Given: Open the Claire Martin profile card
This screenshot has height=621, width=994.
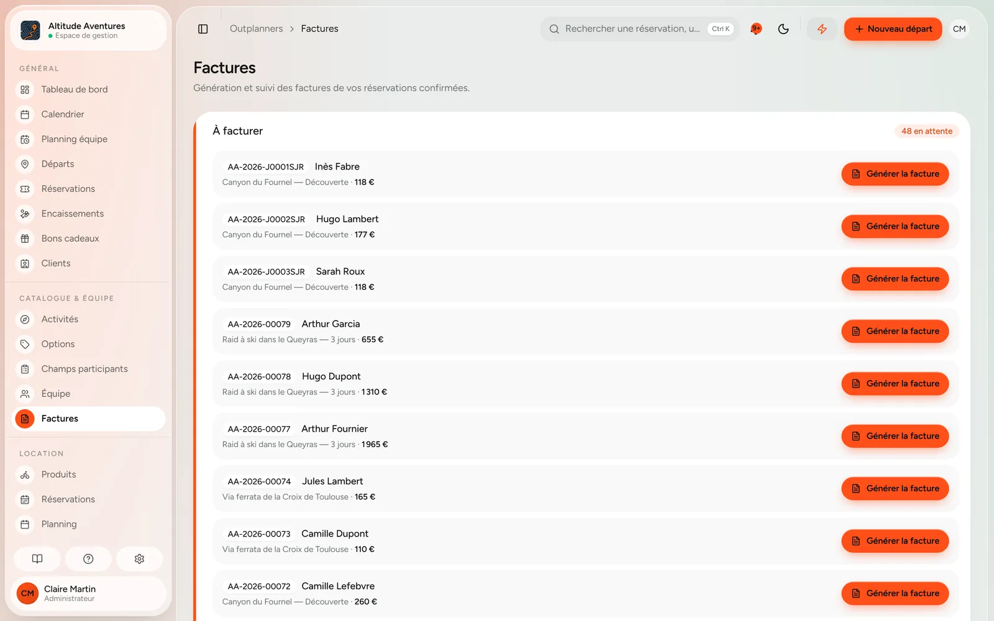Looking at the screenshot, I should [89, 594].
